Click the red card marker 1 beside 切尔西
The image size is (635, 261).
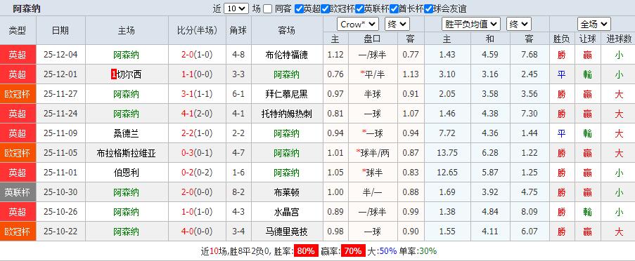pos(113,74)
